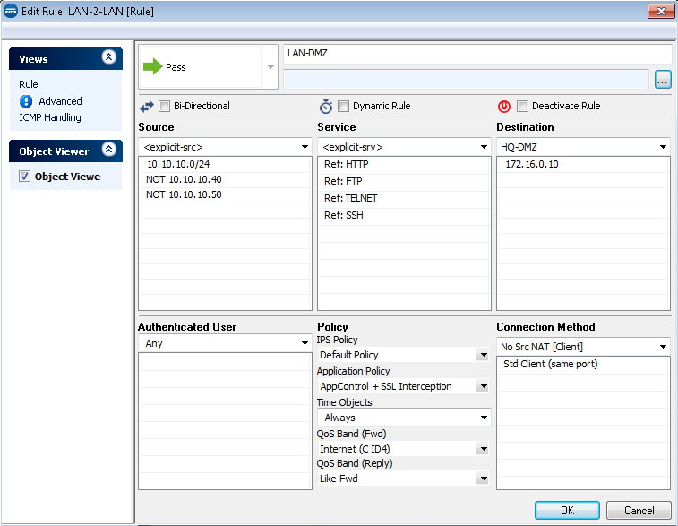
Task: Check the Deactivate Rule checkbox
Action: (x=522, y=106)
